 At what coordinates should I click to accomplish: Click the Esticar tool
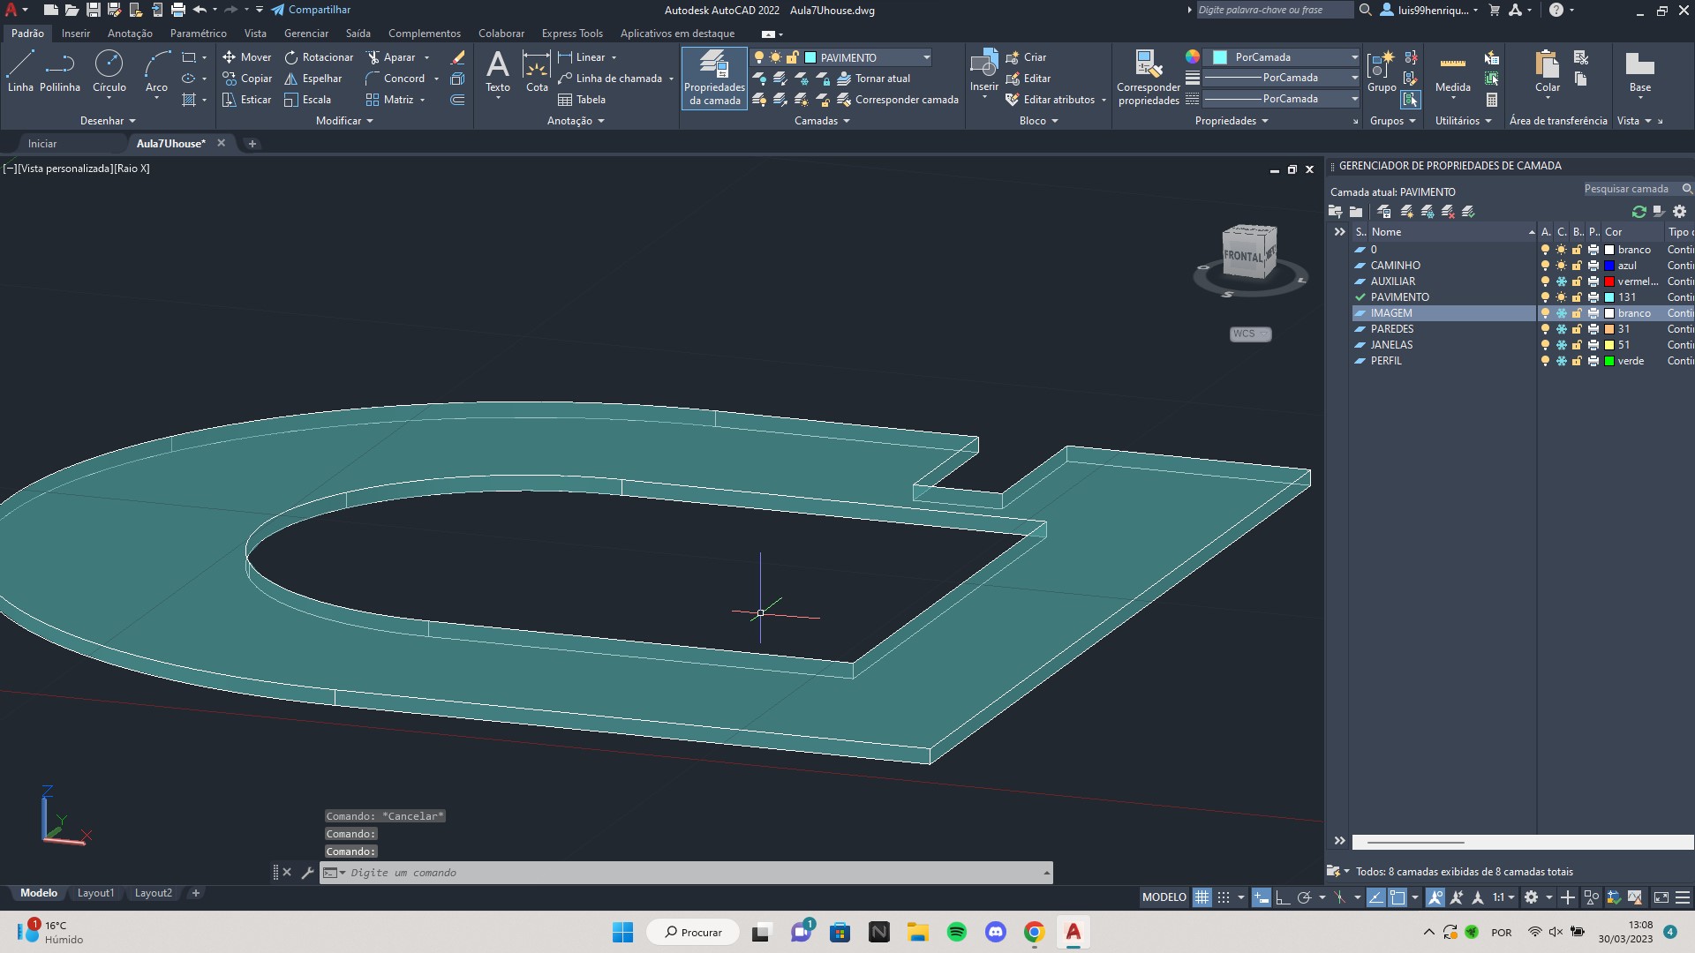[246, 100]
